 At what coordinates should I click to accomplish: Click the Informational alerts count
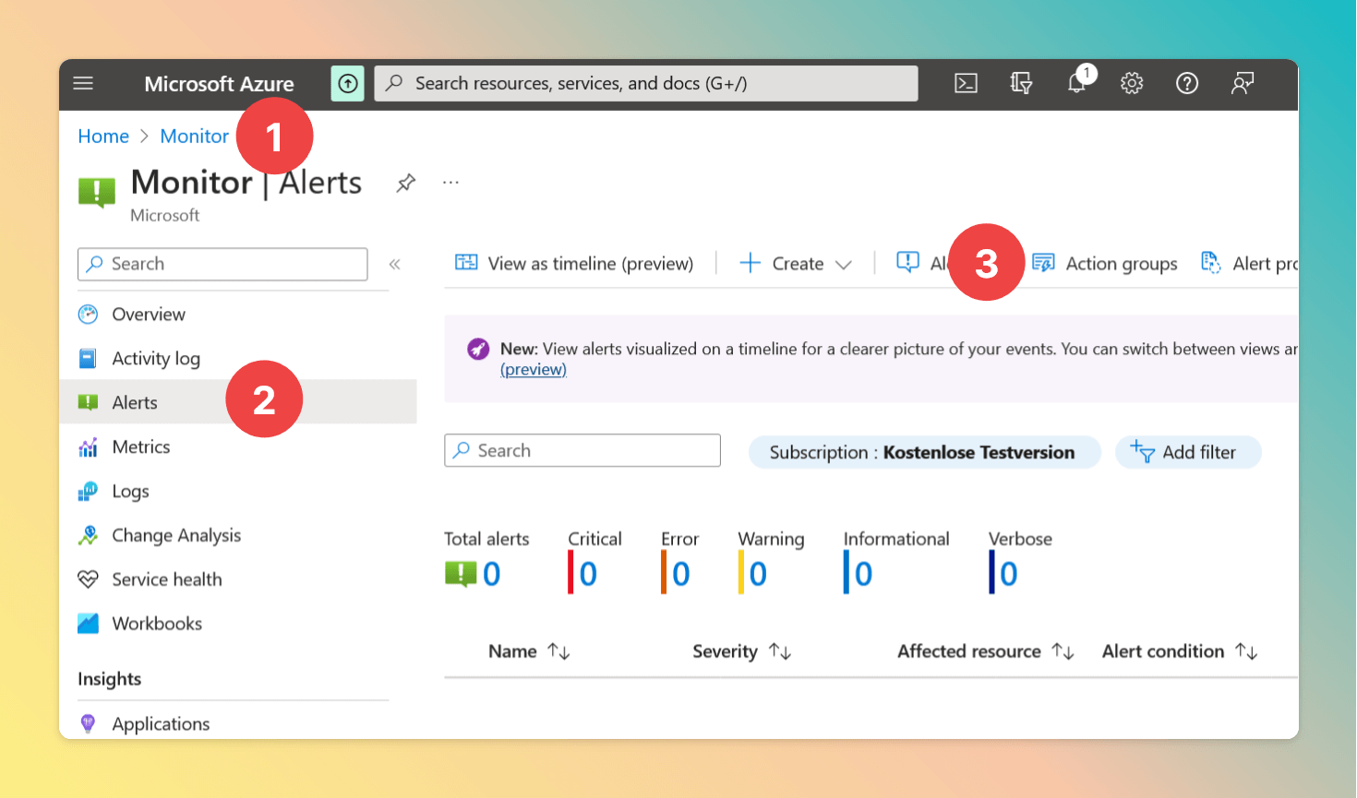pos(863,574)
